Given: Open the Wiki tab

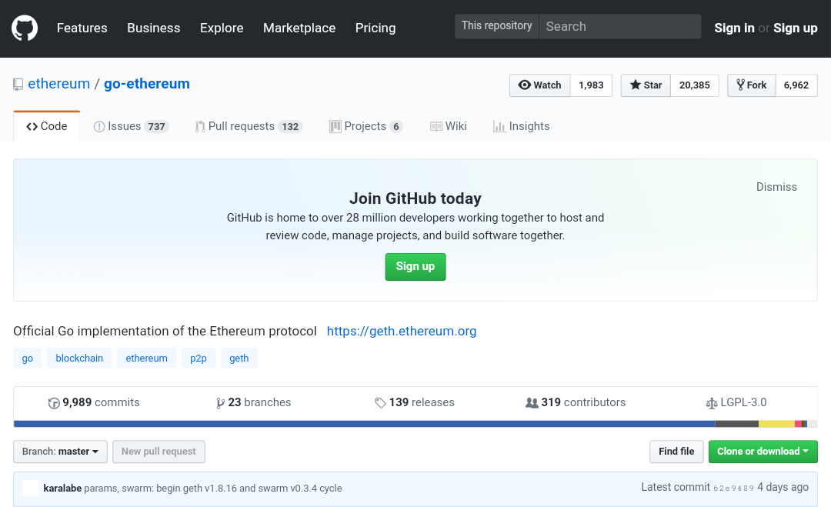Looking at the screenshot, I should (x=449, y=127).
